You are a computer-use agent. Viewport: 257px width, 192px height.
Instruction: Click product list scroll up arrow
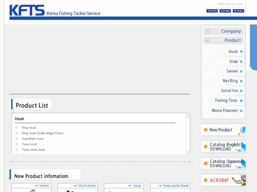pyautogui.click(x=187, y=116)
